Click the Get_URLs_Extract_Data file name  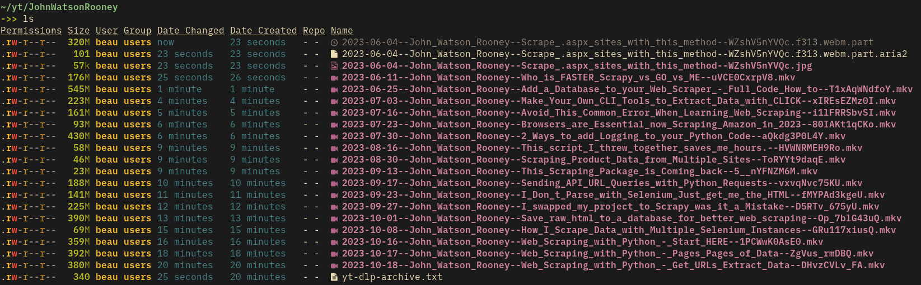[x=614, y=265]
